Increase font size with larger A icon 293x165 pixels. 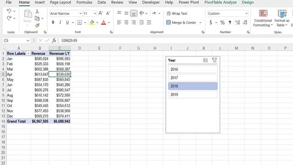pos(101,13)
